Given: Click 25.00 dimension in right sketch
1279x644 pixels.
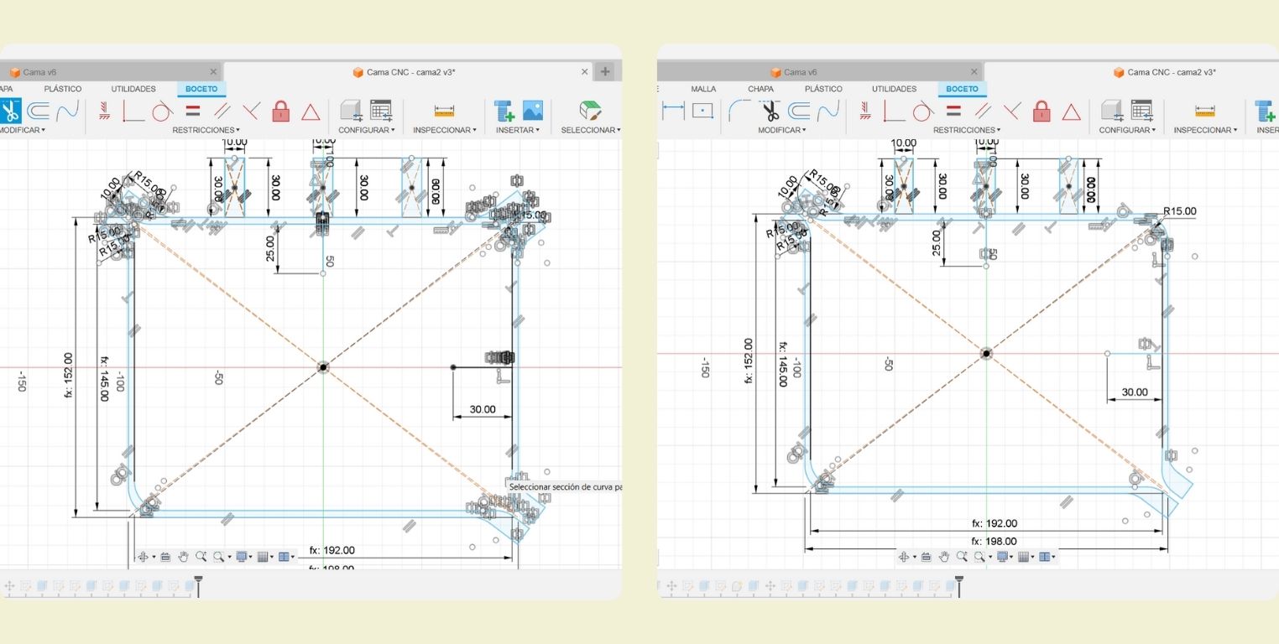Looking at the screenshot, I should tap(937, 243).
